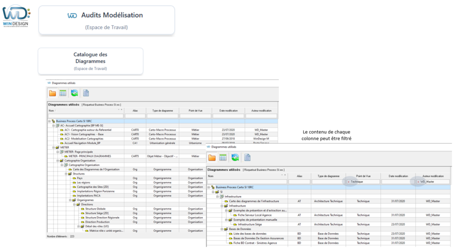The image size is (453, 249).
Task: Click the document report icon in the filtered front window
Action: [x=248, y=157]
